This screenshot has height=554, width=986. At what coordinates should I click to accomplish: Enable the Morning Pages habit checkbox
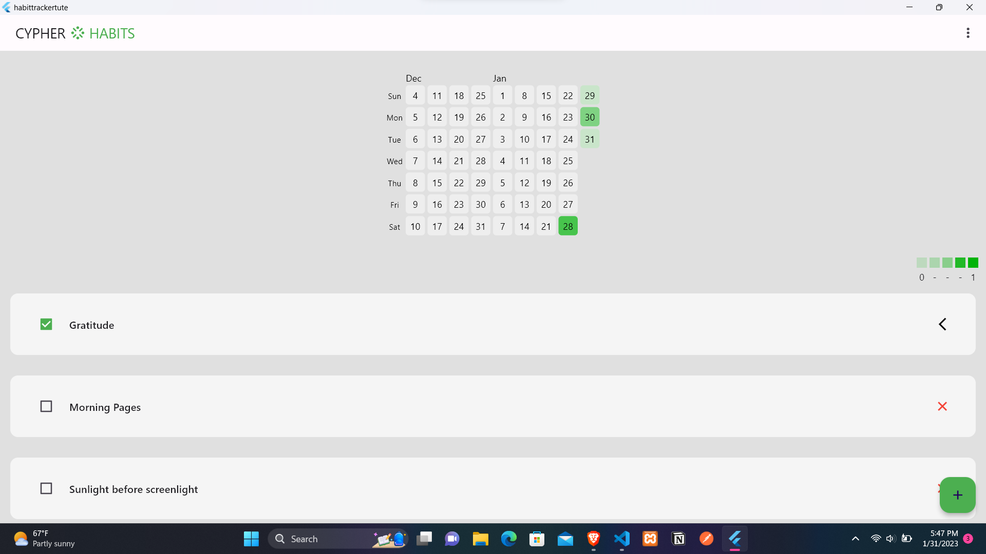pos(46,406)
